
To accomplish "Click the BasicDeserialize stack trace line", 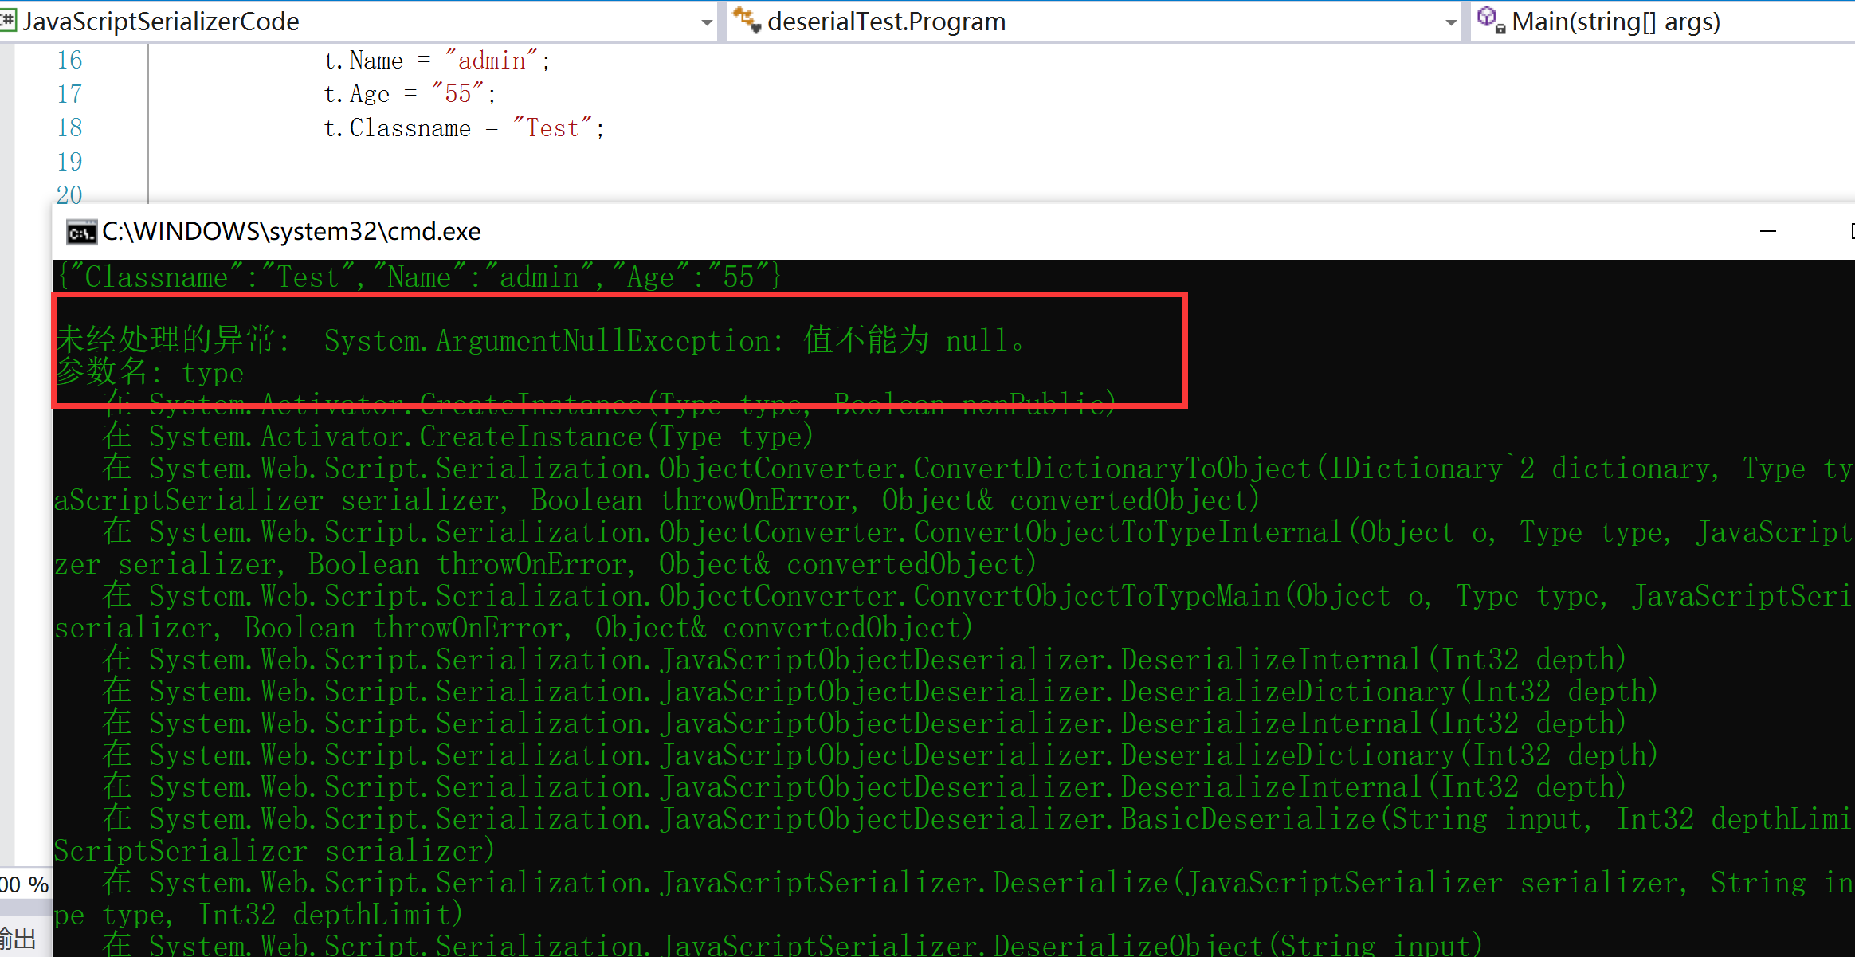I will click(x=977, y=818).
